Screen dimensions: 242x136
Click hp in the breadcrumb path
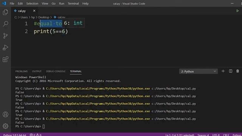[33, 17]
